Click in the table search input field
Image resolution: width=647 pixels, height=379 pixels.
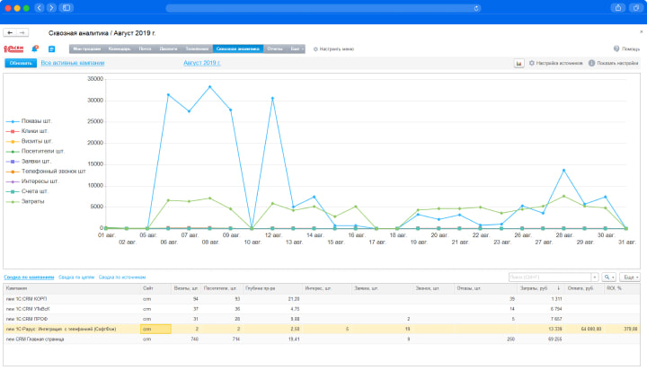click(550, 278)
